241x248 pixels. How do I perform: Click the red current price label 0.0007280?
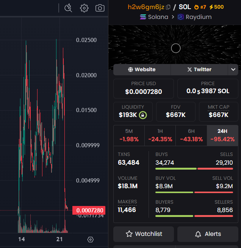coord(89,211)
